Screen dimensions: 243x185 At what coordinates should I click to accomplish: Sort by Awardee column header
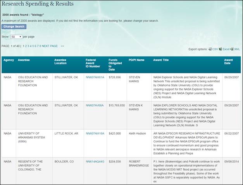(24, 60)
